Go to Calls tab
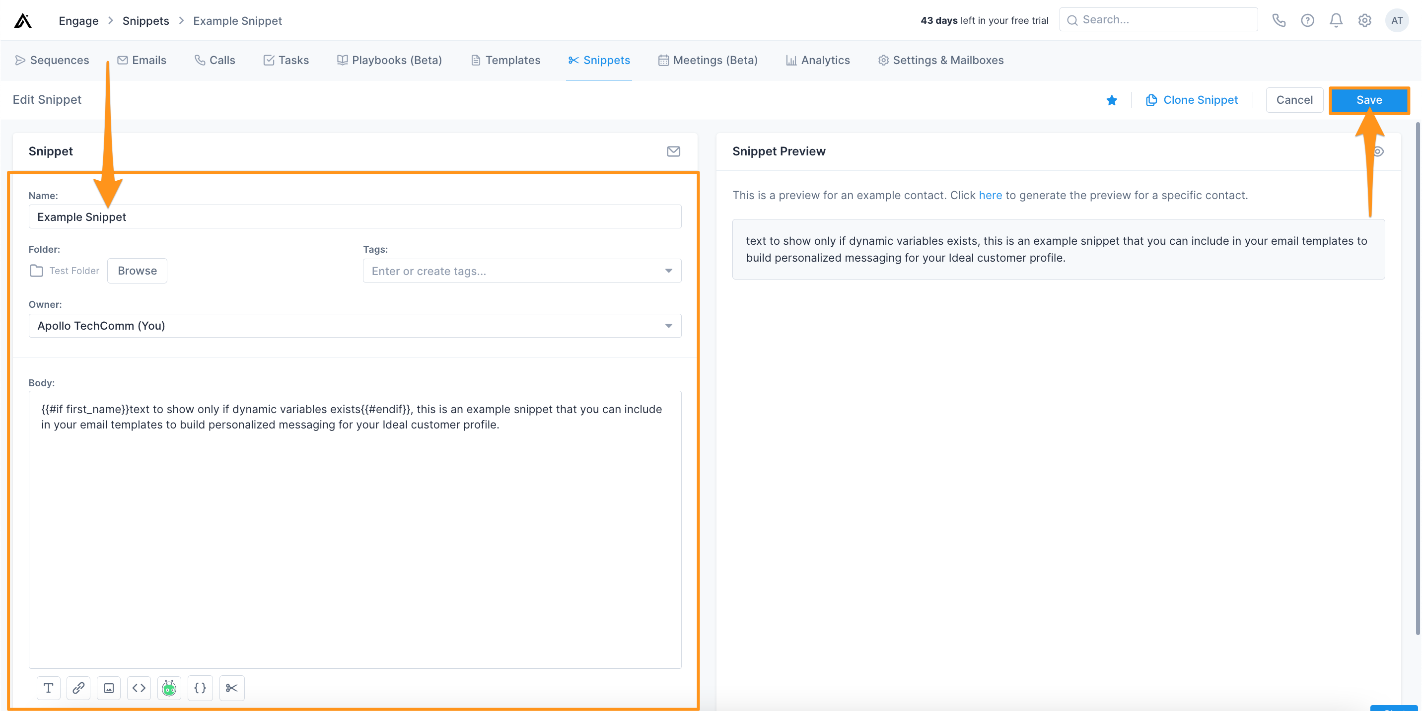This screenshot has height=711, width=1422. (214, 60)
